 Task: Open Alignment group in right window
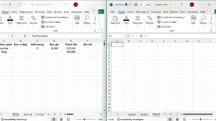pyautogui.click(x=138, y=21)
